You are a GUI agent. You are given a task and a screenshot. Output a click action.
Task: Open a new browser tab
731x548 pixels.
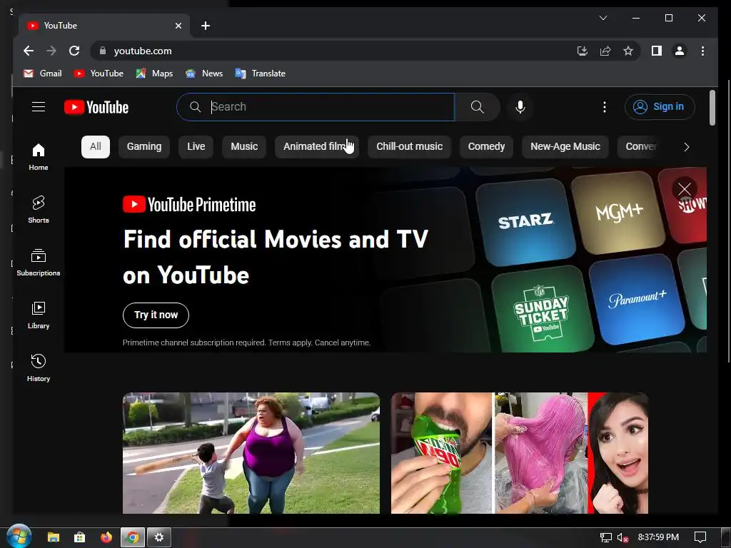[206, 26]
